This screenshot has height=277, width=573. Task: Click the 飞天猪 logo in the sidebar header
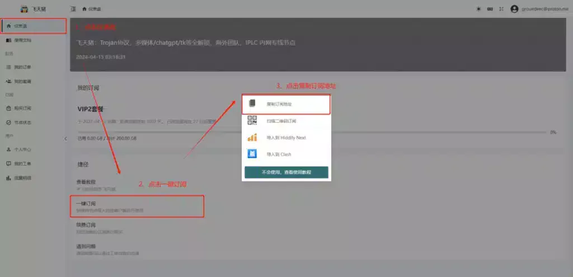(24, 9)
